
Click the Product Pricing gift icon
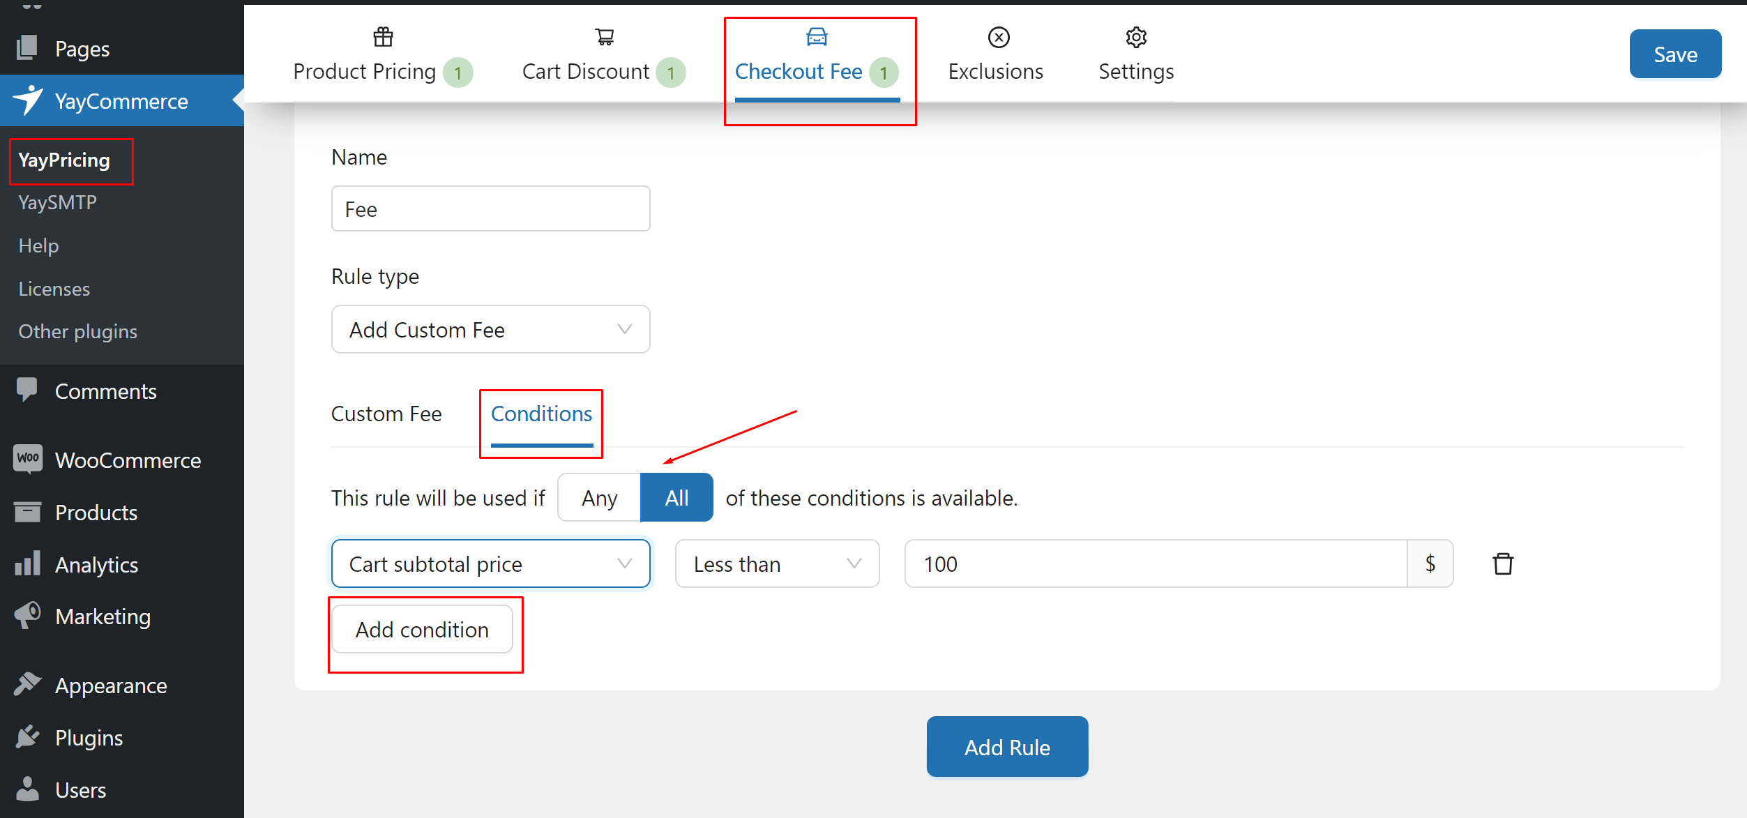(x=383, y=37)
